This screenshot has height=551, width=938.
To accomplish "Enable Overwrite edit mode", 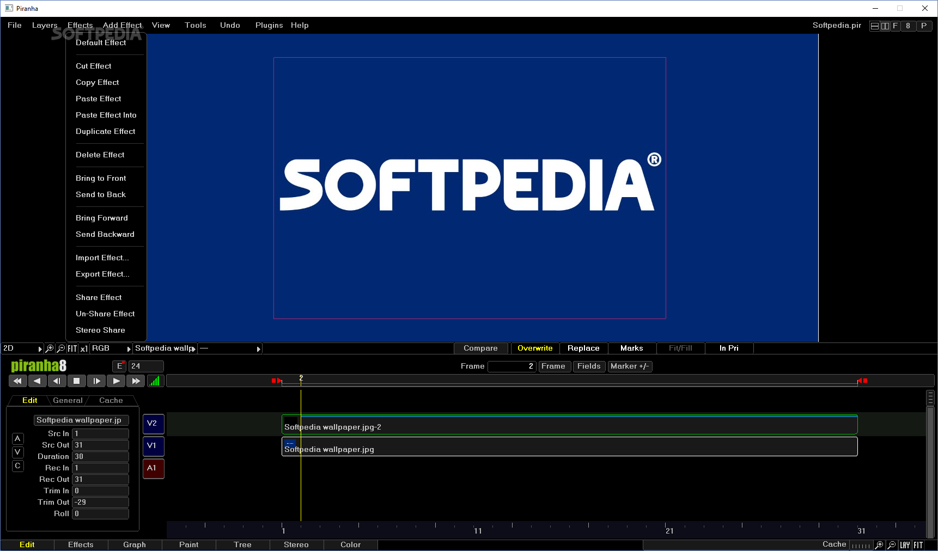I will coord(535,348).
